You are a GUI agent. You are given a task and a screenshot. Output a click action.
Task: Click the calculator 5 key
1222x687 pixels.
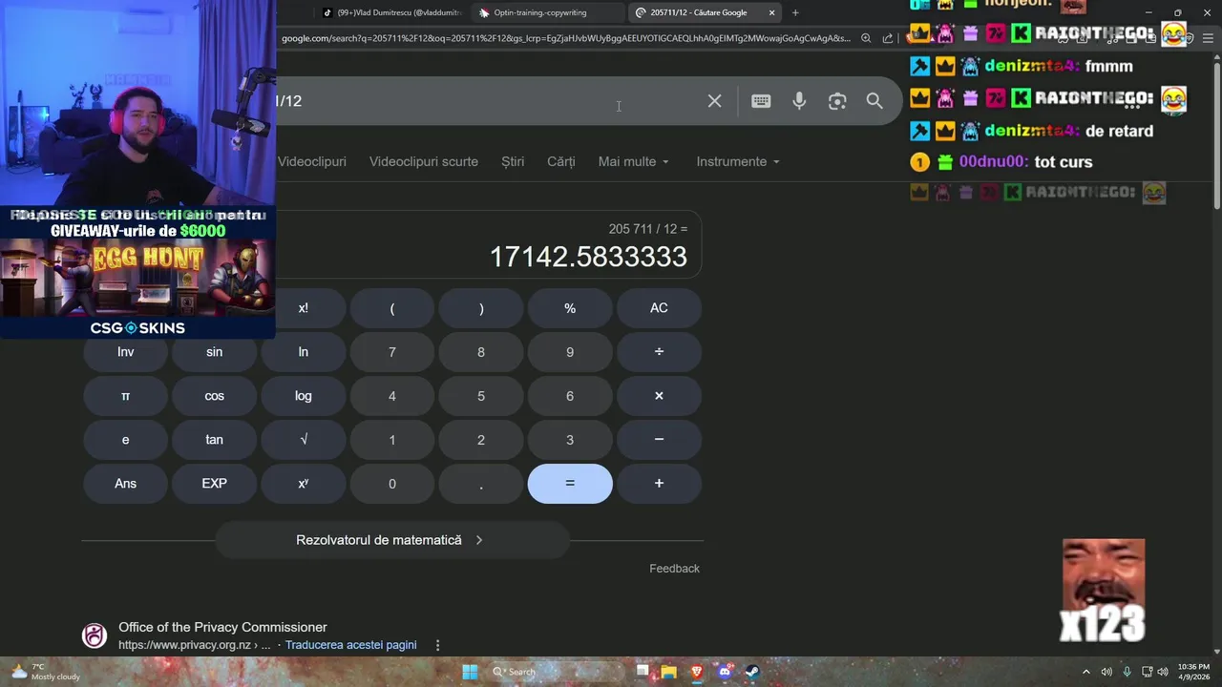(481, 396)
